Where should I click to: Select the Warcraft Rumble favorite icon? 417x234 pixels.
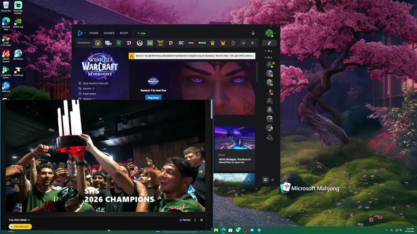(x=223, y=43)
